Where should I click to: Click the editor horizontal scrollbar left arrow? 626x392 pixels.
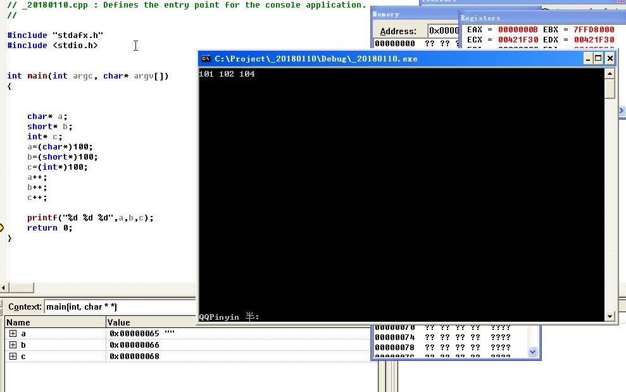pyautogui.click(x=4, y=288)
